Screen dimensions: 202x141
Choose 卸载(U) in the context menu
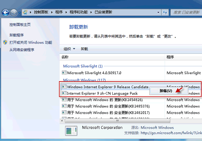pyautogui.click(x=169, y=91)
